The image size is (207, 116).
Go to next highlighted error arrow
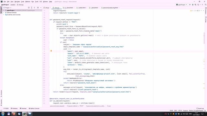coord(203,11)
